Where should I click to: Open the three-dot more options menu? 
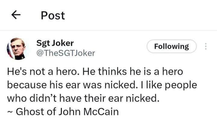point(206,46)
